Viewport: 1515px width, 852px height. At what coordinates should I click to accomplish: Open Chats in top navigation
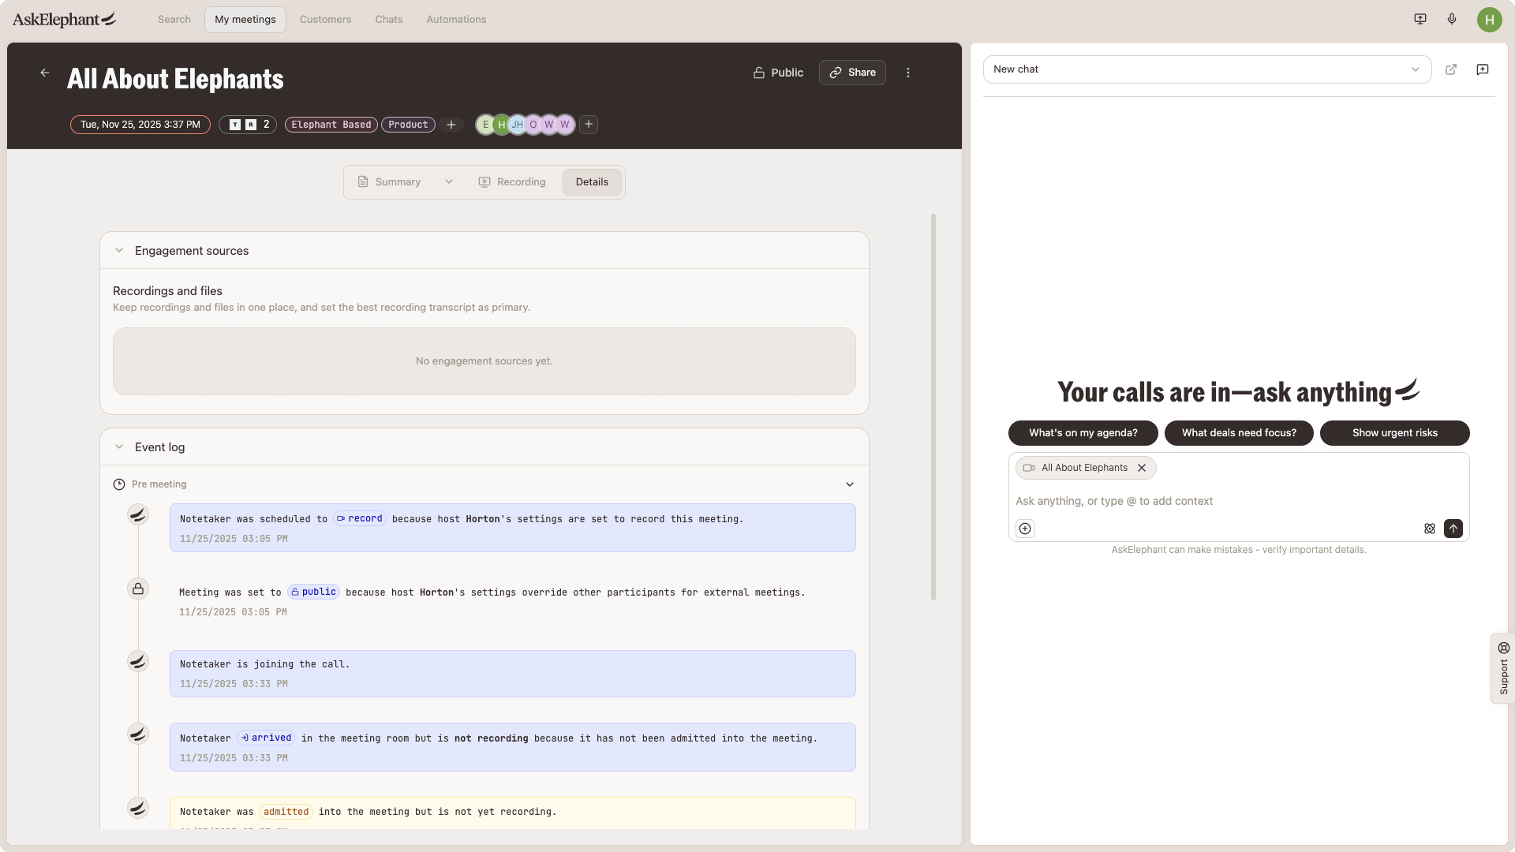tap(389, 20)
